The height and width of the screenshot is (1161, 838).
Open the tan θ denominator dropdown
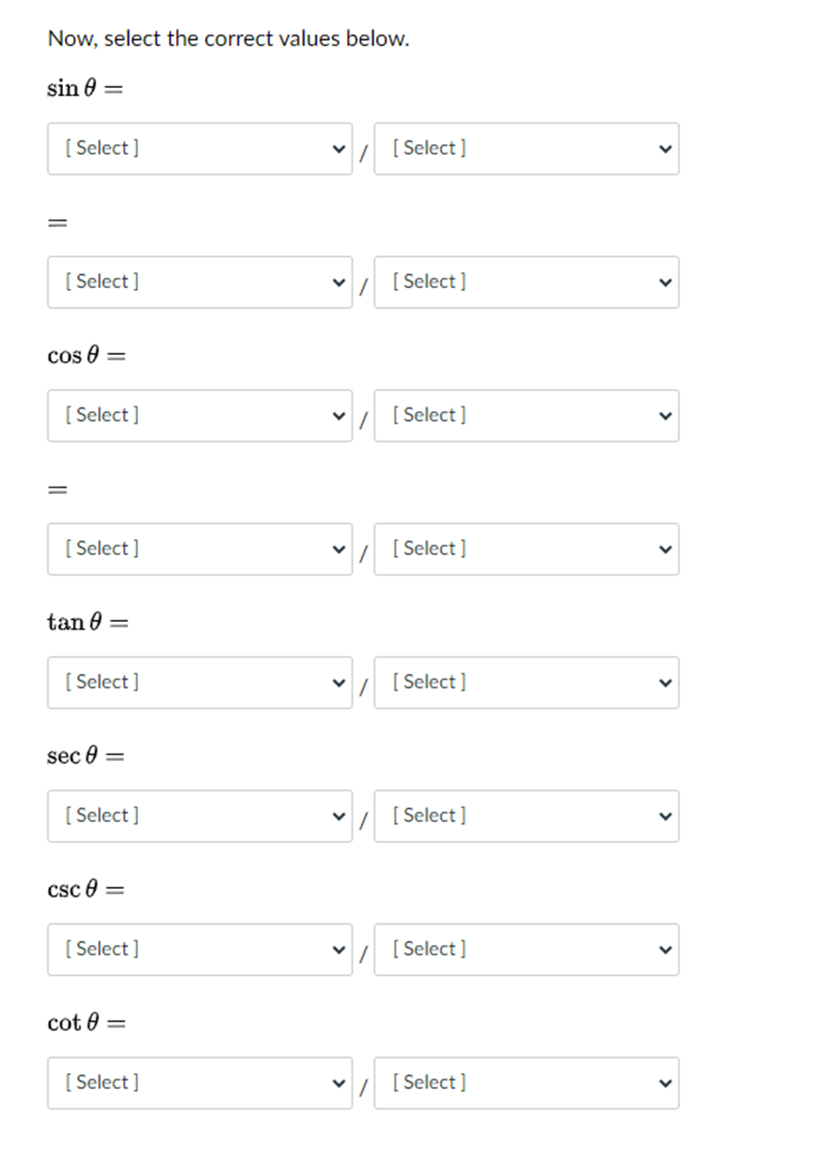pyautogui.click(x=527, y=682)
